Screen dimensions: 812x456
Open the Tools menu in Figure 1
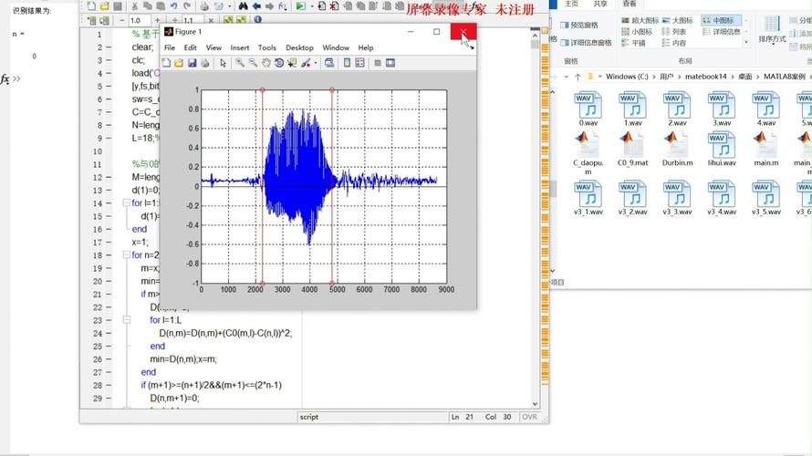point(267,47)
